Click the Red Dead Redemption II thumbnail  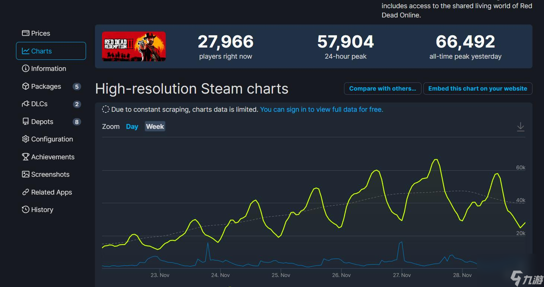pyautogui.click(x=134, y=46)
